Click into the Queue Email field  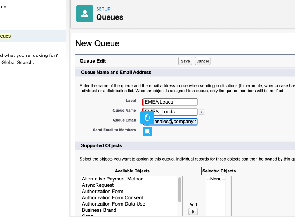[170, 122]
